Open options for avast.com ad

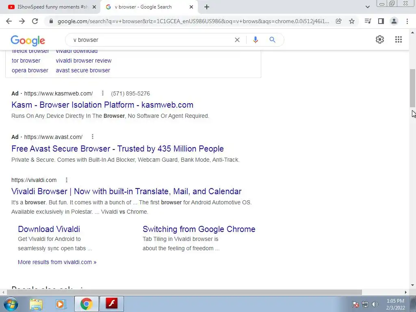pyautogui.click(x=92, y=136)
